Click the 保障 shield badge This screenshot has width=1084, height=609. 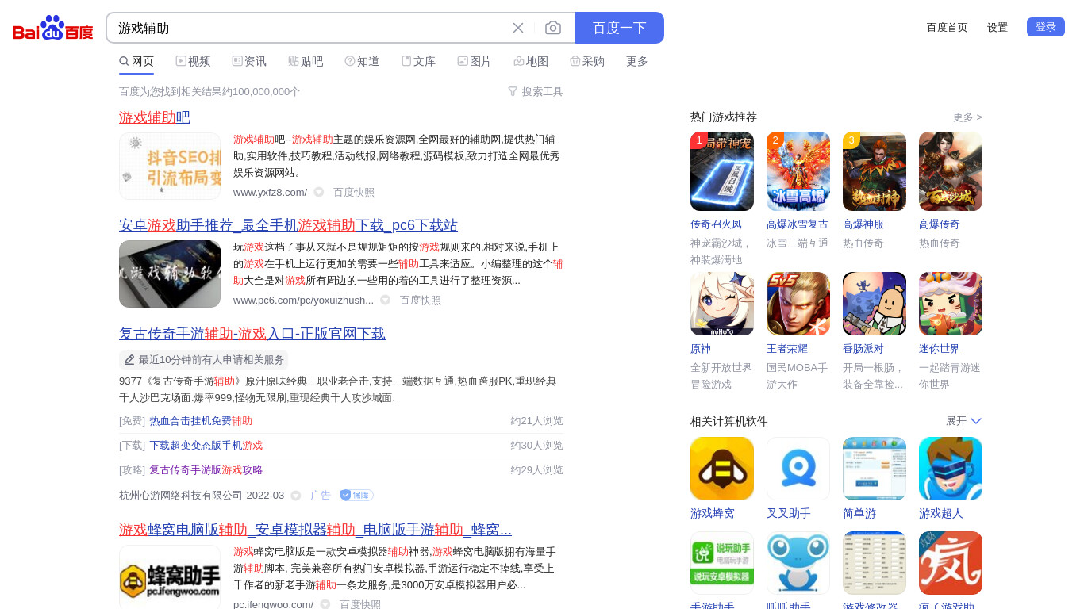click(x=356, y=495)
